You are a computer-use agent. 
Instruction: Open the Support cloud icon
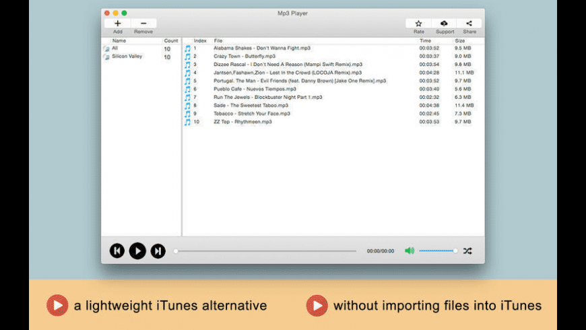pos(444,24)
